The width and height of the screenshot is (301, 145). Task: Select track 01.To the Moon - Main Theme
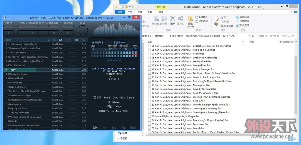[46, 44]
